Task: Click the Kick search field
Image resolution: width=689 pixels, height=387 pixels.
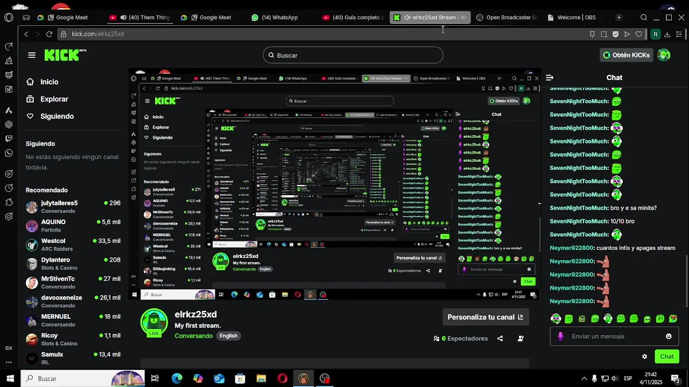Action: (x=353, y=55)
